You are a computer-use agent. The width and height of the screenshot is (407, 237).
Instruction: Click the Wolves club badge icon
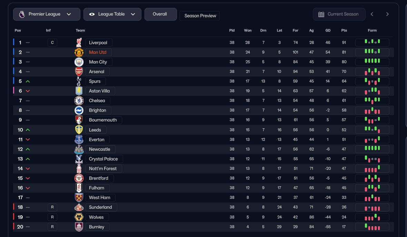click(x=79, y=217)
